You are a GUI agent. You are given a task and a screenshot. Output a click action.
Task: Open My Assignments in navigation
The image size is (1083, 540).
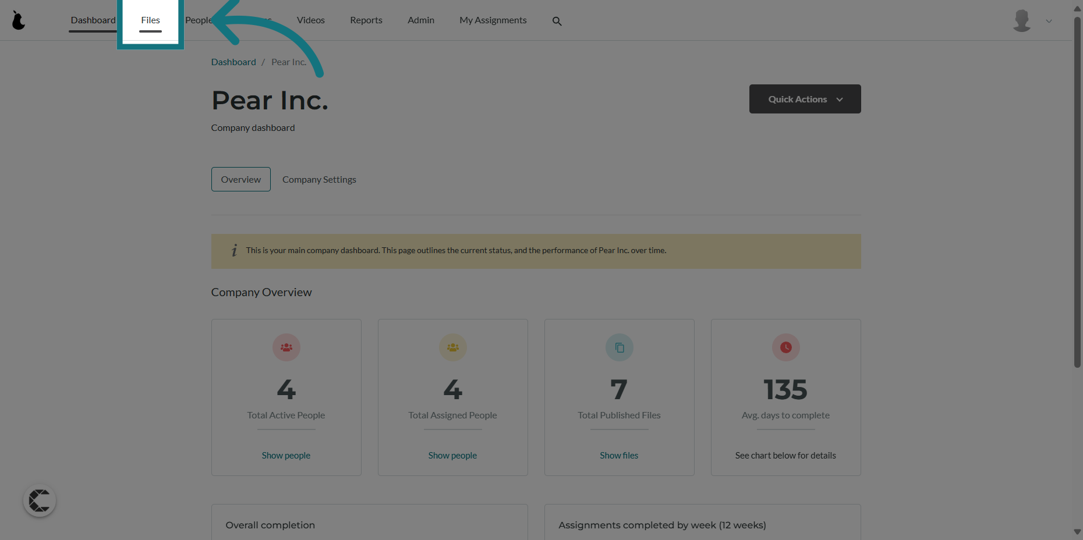[493, 20]
